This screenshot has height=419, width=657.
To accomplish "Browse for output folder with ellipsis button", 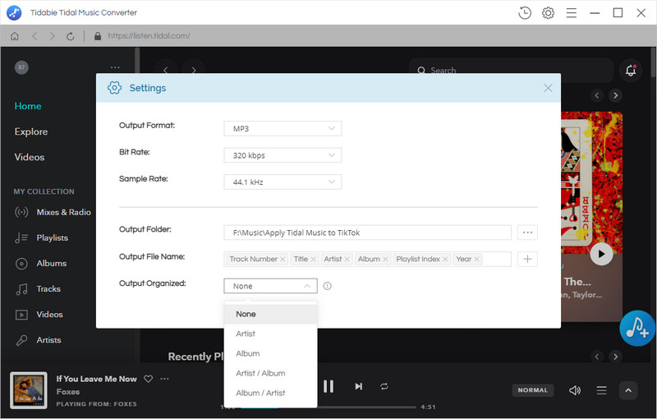I will pyautogui.click(x=527, y=233).
